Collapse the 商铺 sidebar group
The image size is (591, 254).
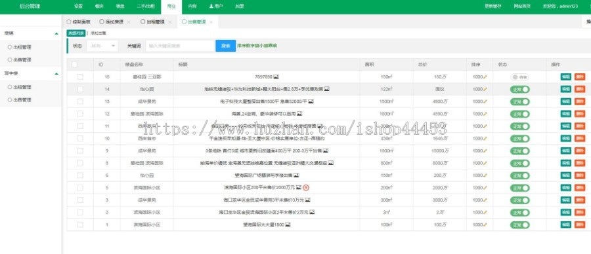click(56, 33)
